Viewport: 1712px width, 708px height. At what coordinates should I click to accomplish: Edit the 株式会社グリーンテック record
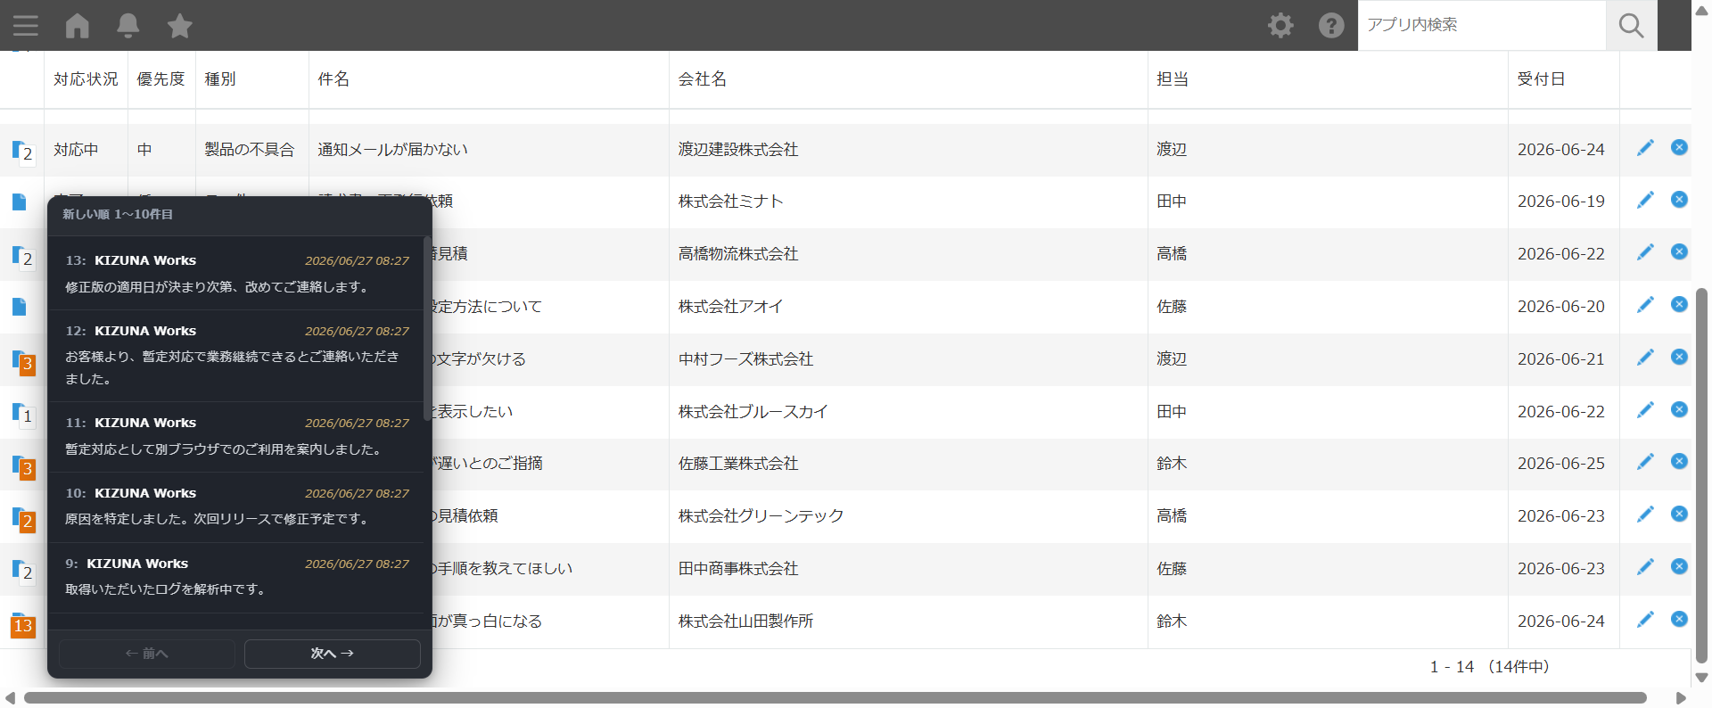(x=1645, y=515)
